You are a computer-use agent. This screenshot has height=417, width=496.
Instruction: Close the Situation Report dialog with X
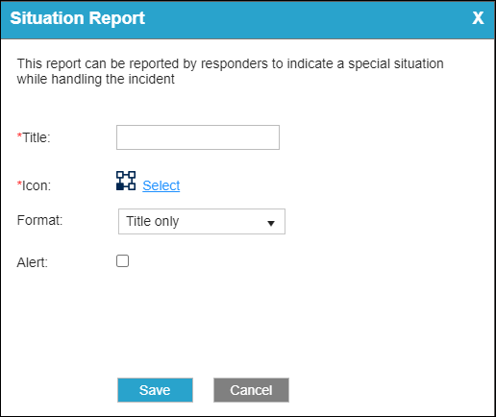point(478,18)
